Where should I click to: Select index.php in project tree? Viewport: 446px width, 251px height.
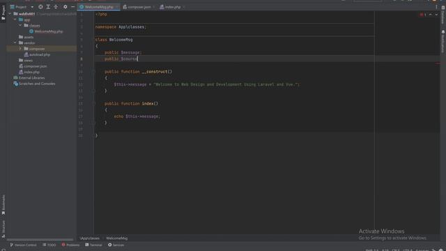[29, 72]
